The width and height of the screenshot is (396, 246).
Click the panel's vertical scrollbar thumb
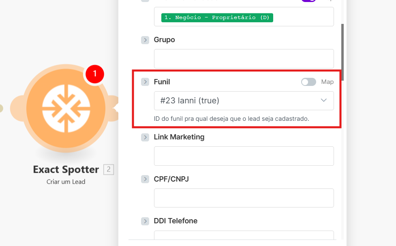pyautogui.click(x=342, y=52)
